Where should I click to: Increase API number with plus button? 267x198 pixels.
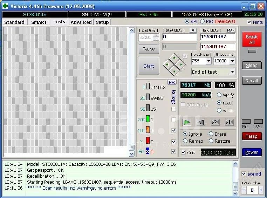[x=261, y=190]
